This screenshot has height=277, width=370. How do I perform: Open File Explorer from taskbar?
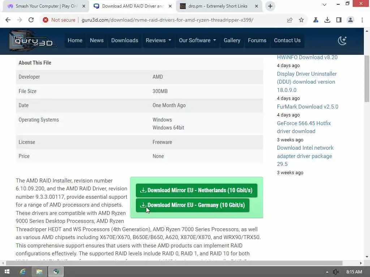(39, 272)
